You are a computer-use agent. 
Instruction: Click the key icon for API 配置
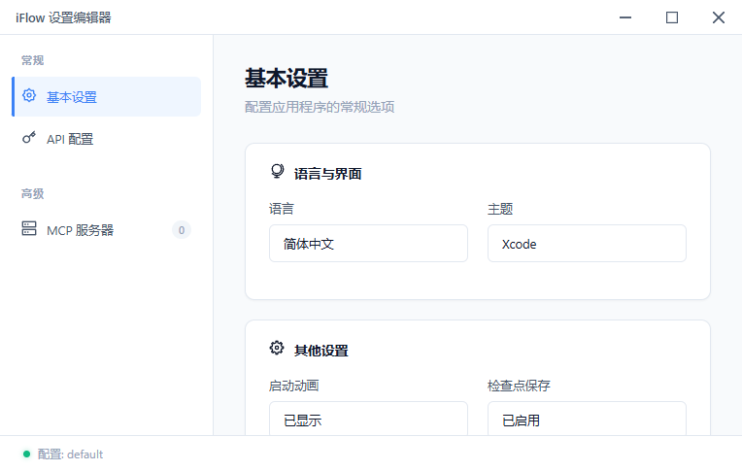coord(29,138)
